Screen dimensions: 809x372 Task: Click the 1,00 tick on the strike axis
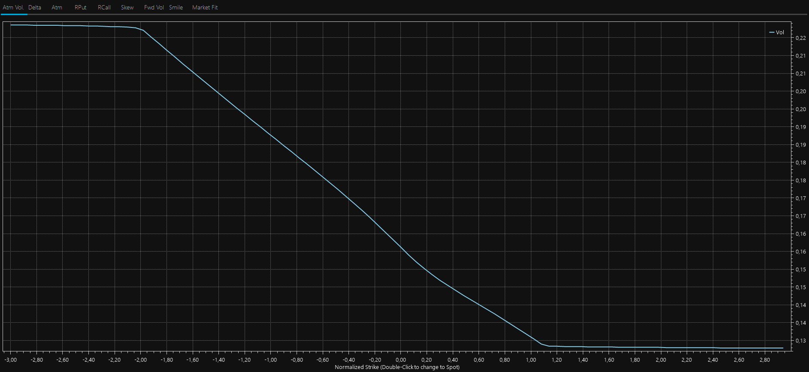530,360
